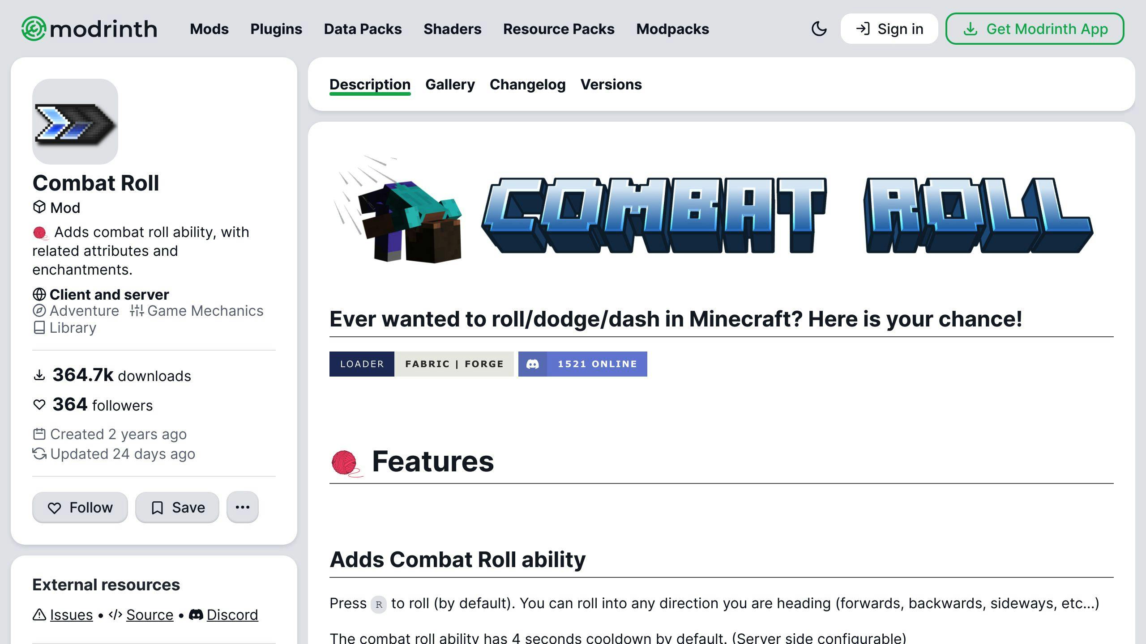Open the three-dot more options menu
This screenshot has height=644, width=1146.
click(243, 507)
